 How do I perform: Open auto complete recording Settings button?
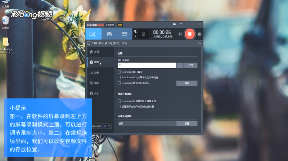[187, 123]
